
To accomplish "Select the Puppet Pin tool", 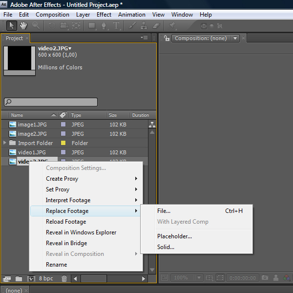I will pos(172,25).
